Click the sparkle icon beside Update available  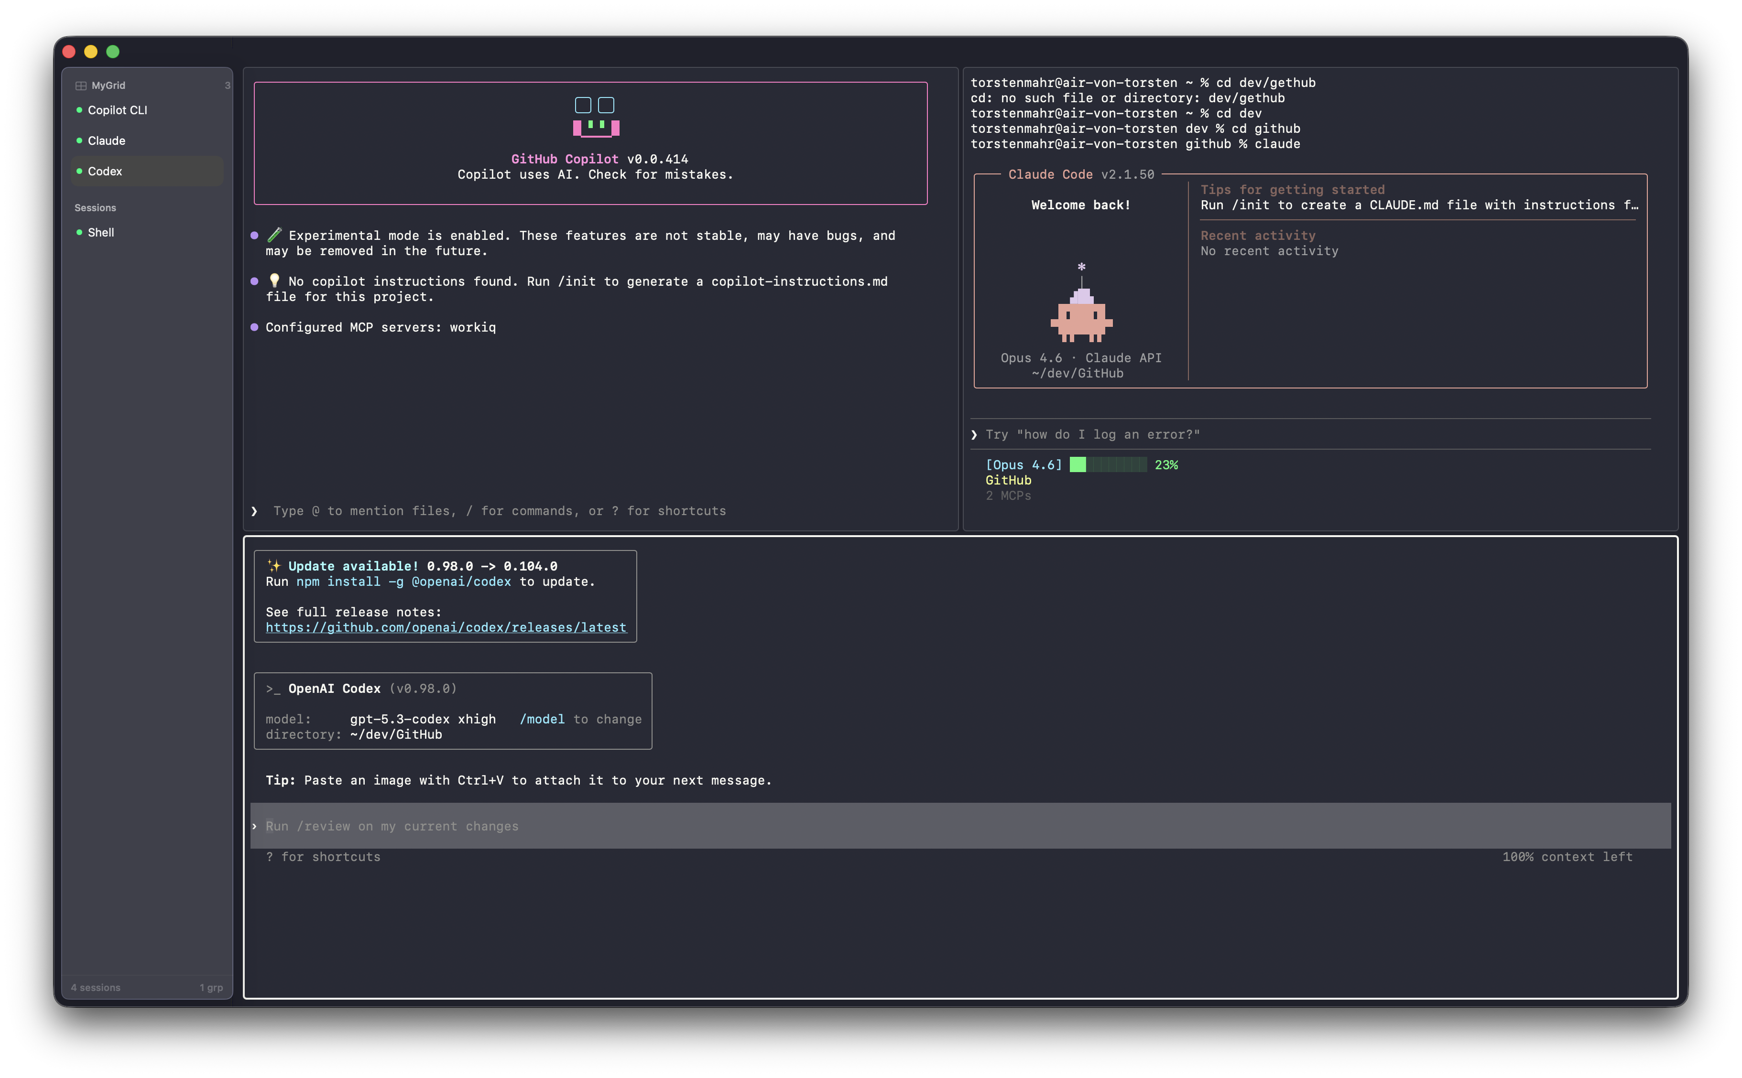pyautogui.click(x=274, y=565)
